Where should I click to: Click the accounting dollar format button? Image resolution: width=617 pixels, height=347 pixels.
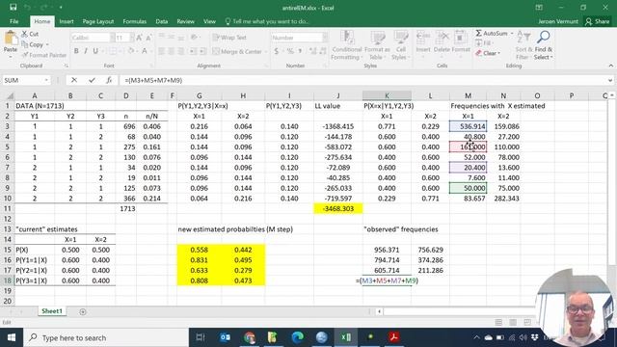click(x=277, y=51)
